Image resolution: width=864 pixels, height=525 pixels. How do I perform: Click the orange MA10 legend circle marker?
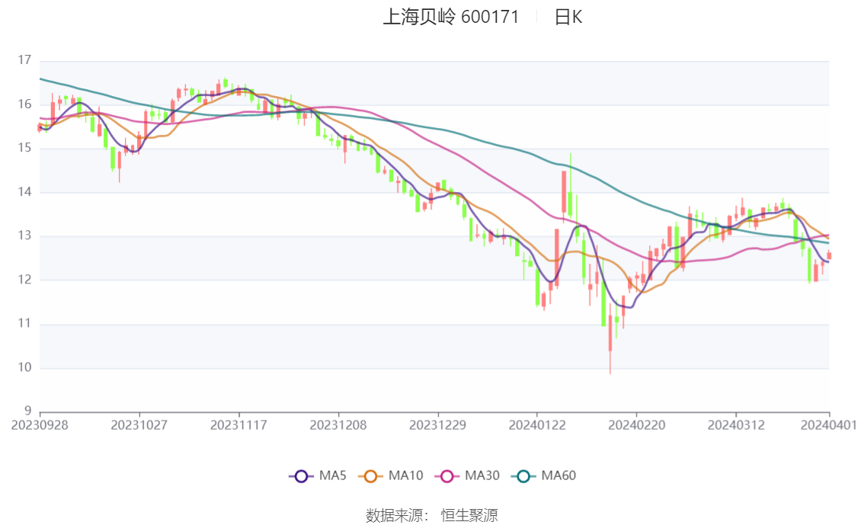(371, 476)
